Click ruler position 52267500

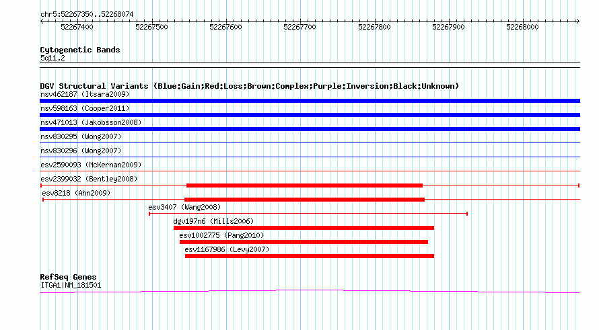(151, 27)
